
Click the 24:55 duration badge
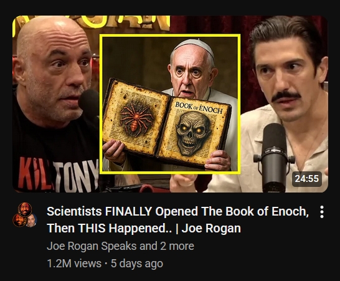click(307, 179)
